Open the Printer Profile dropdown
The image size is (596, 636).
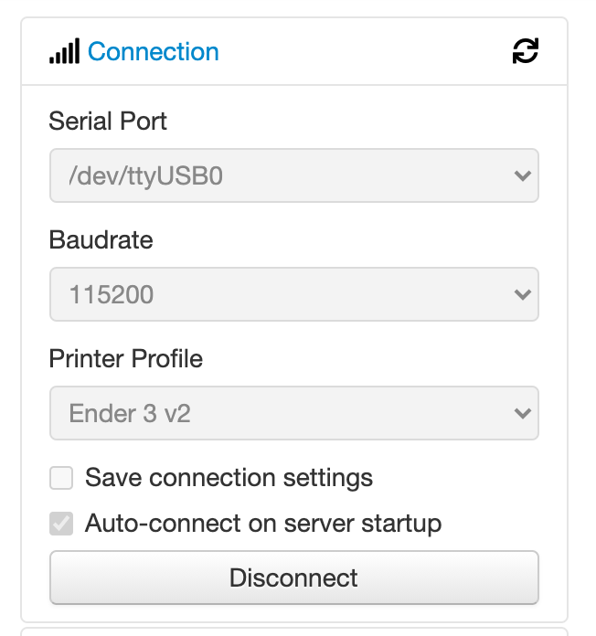[x=293, y=413]
